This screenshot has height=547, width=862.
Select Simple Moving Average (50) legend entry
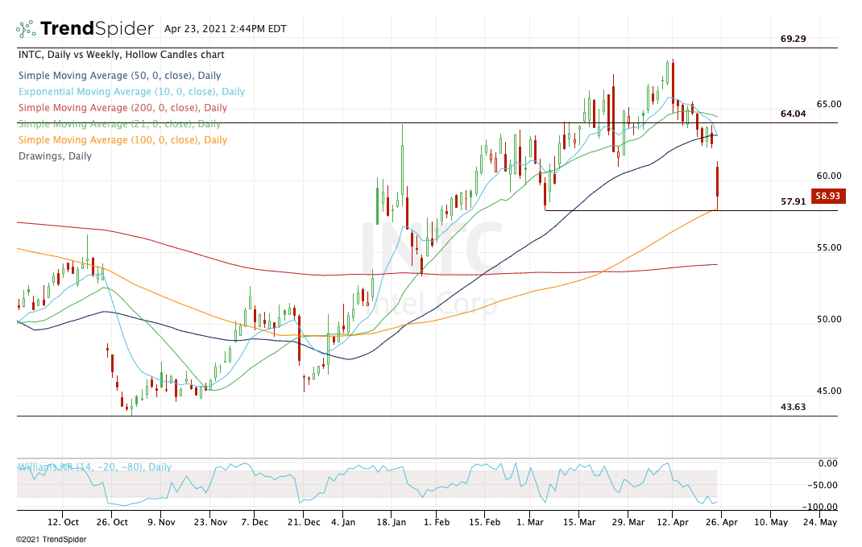(120, 75)
